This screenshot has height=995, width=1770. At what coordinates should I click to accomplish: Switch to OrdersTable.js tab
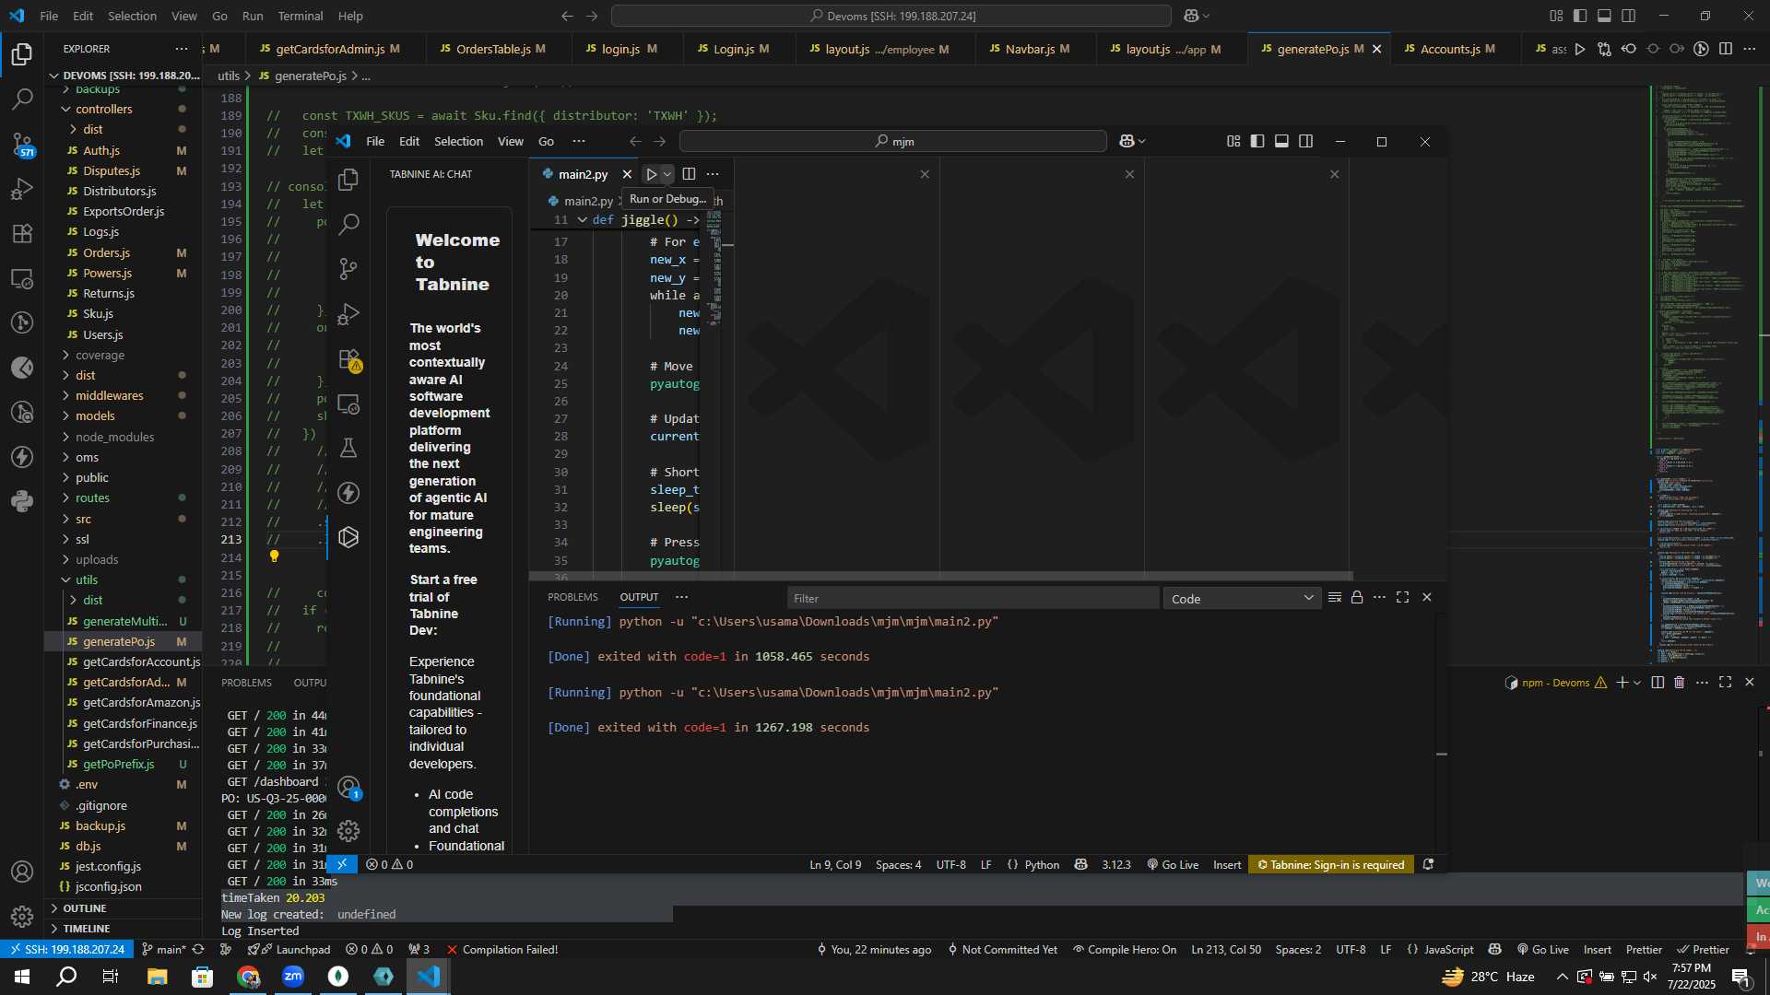pyautogui.click(x=493, y=49)
